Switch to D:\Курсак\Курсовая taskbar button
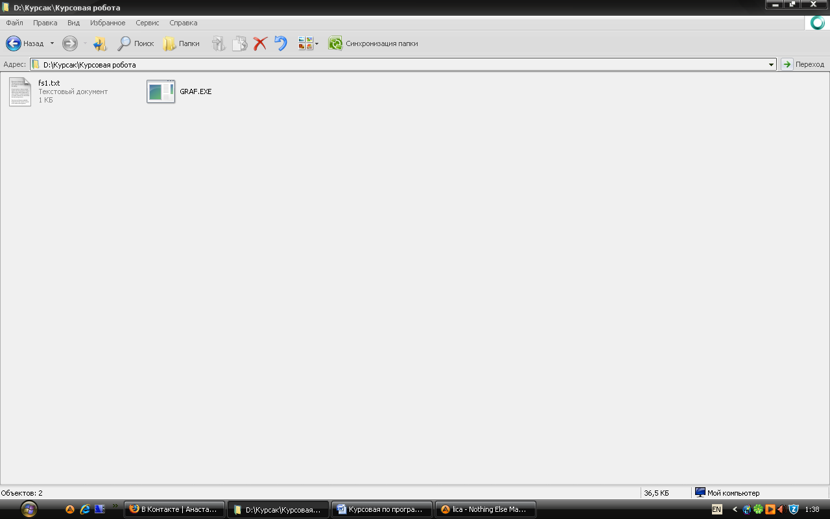 [278, 509]
